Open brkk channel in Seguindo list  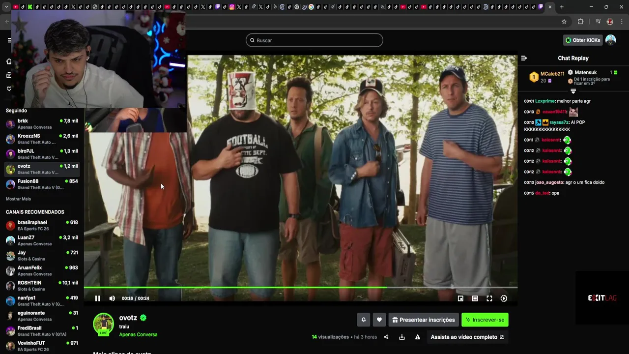(x=42, y=124)
